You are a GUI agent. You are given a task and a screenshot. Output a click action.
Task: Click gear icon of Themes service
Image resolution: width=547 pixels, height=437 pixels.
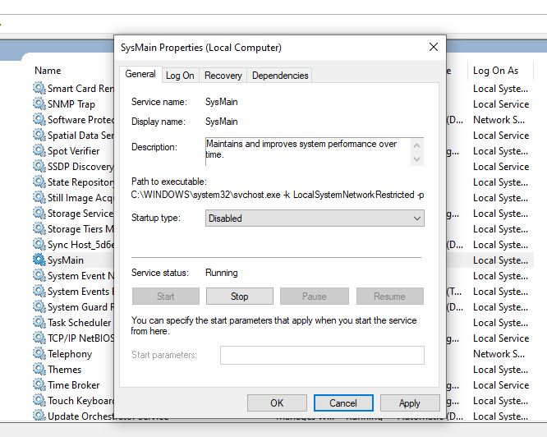[x=39, y=370]
